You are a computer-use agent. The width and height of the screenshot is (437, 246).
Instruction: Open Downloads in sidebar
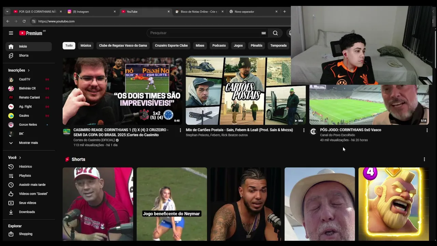click(x=29, y=212)
